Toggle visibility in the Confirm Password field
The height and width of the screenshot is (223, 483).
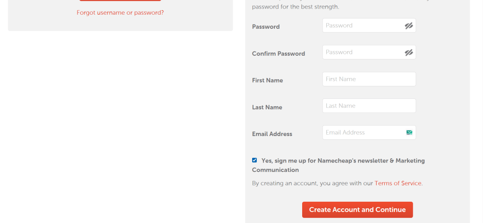[409, 52]
